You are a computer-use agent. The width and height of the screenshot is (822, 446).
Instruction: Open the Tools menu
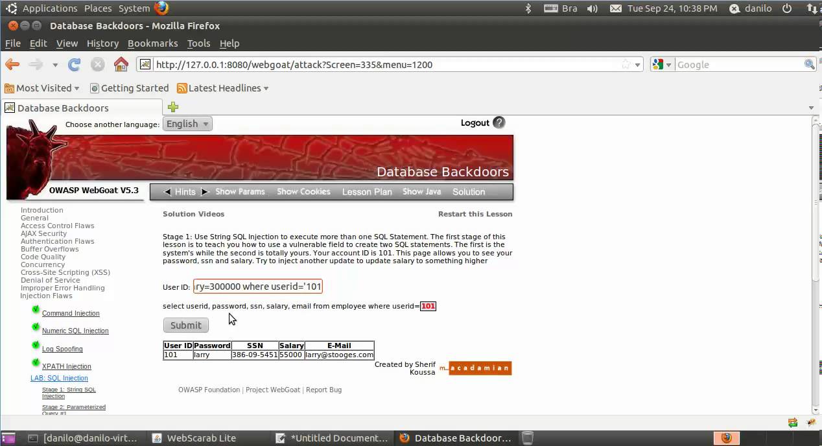click(x=198, y=43)
